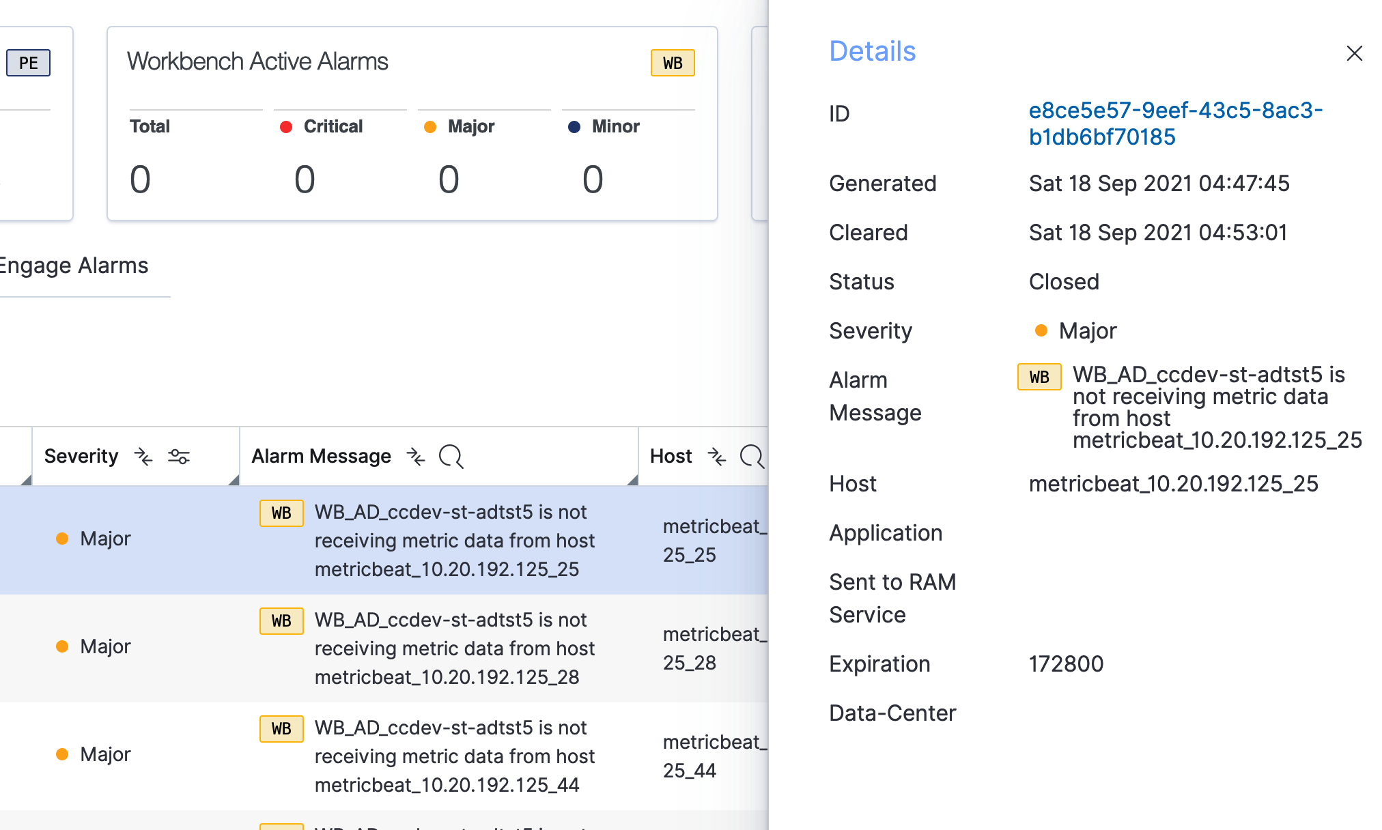Viewport: 1382px width, 830px height.
Task: Click the Minor alarms count
Action: tap(593, 180)
